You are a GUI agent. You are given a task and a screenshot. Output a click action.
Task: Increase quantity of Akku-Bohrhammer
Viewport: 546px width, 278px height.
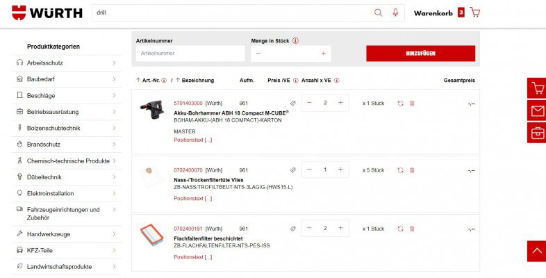click(340, 102)
